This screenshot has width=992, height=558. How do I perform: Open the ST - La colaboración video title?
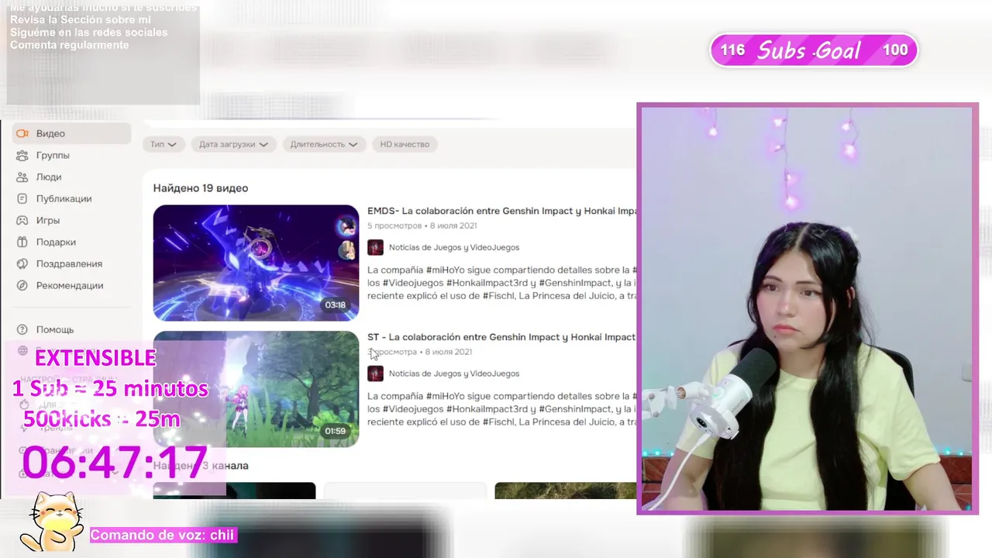[501, 337]
